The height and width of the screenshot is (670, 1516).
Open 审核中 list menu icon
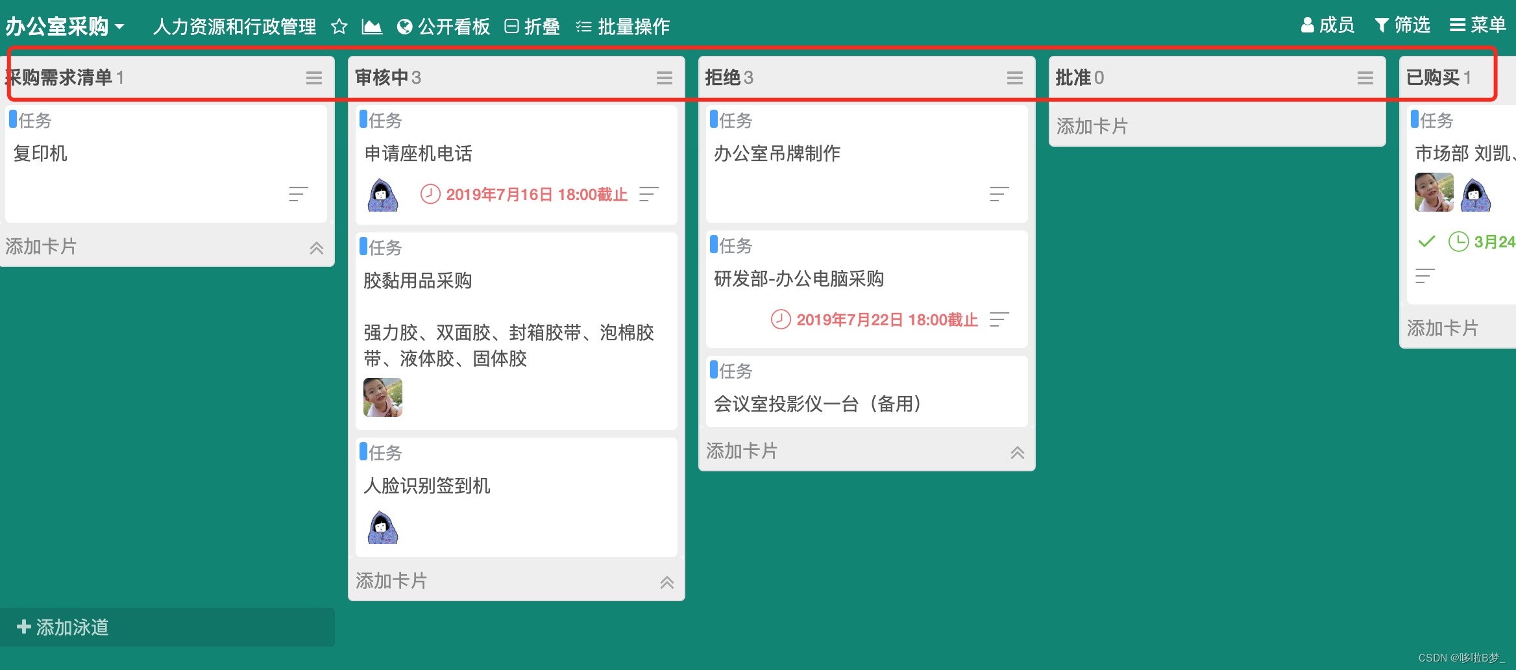pyautogui.click(x=665, y=78)
